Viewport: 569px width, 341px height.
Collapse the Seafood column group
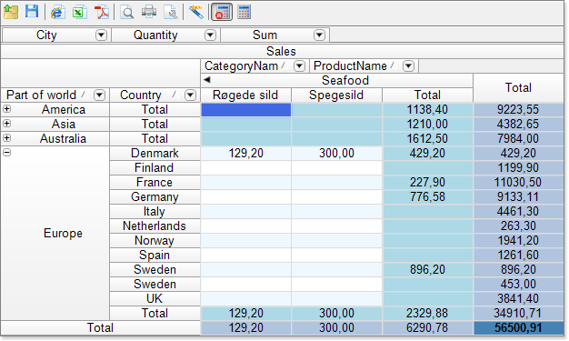coord(207,79)
